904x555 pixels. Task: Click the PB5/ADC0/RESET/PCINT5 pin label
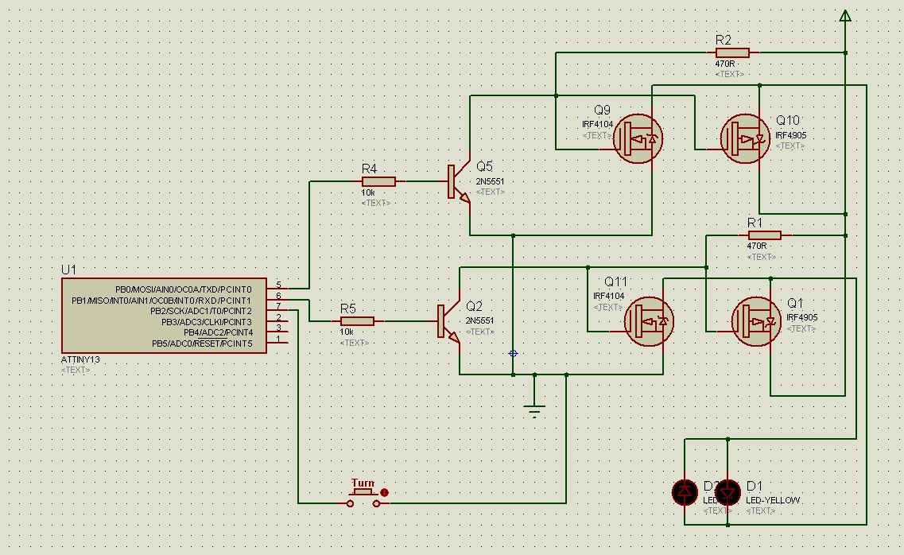(202, 343)
